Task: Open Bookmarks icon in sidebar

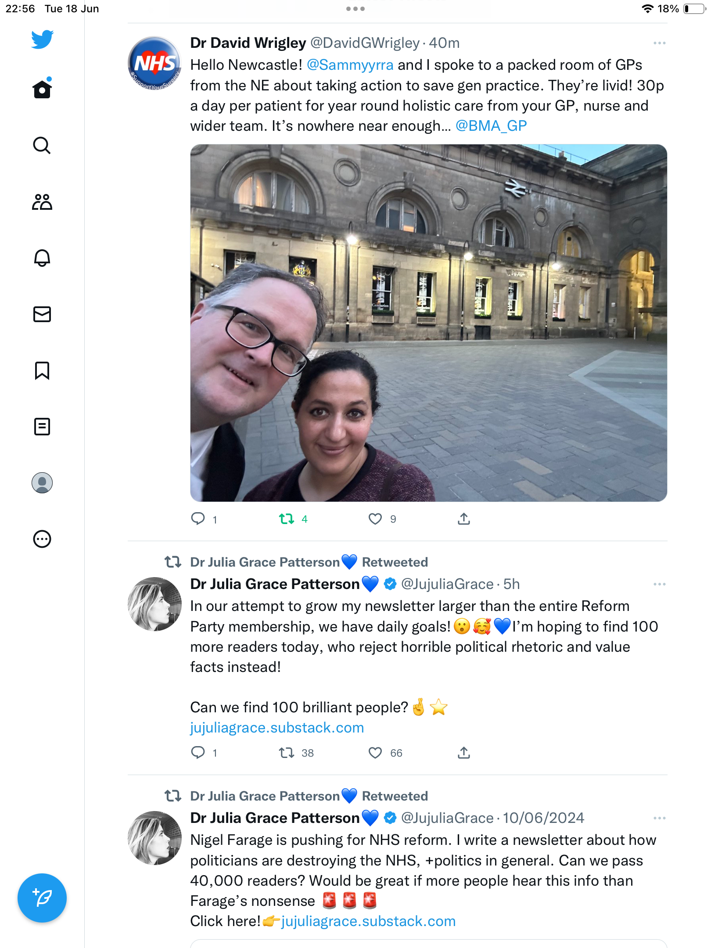Action: pos(42,370)
